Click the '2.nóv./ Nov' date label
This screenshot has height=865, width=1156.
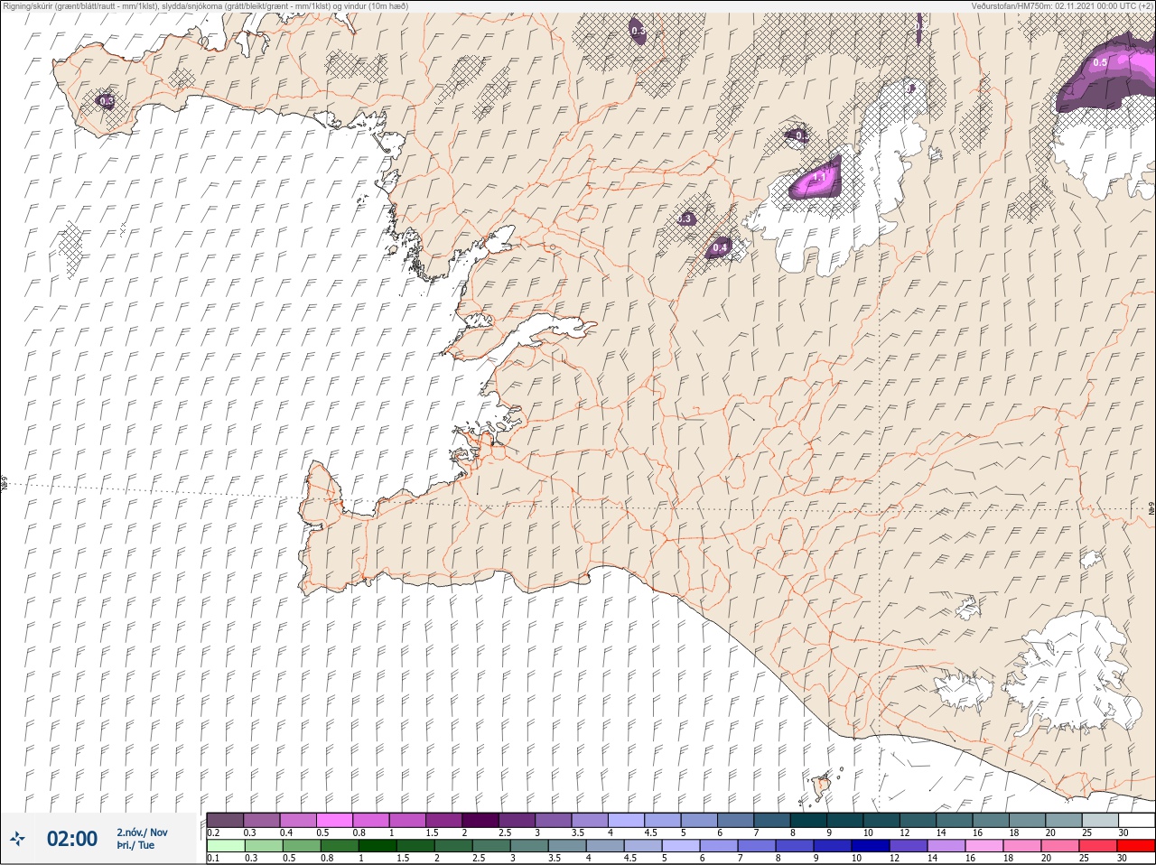tap(142, 832)
